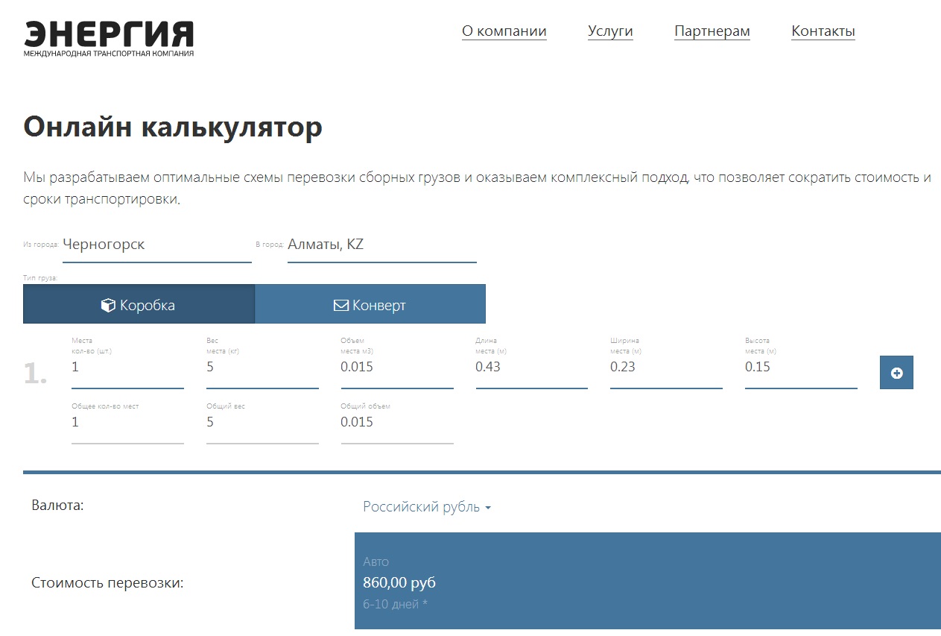Go to the Контакты page
This screenshot has width=941, height=636.
click(x=823, y=31)
